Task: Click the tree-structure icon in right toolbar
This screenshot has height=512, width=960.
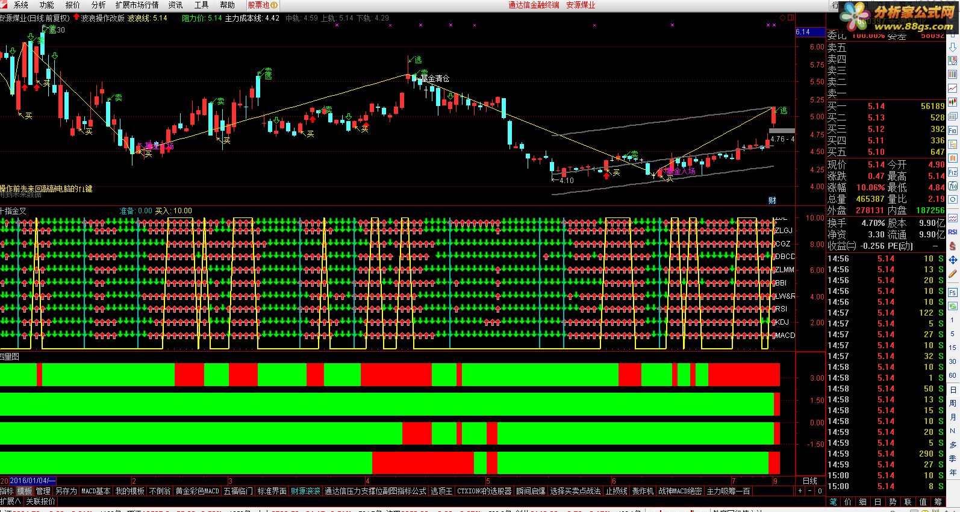Action: 952,144
